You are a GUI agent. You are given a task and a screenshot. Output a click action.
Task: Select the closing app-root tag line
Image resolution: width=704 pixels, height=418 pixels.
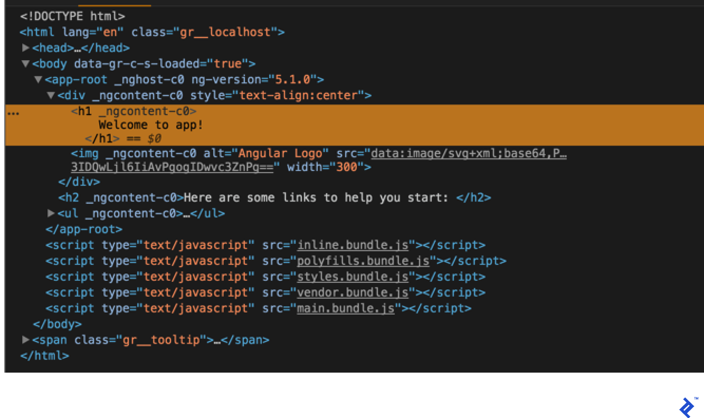84,229
